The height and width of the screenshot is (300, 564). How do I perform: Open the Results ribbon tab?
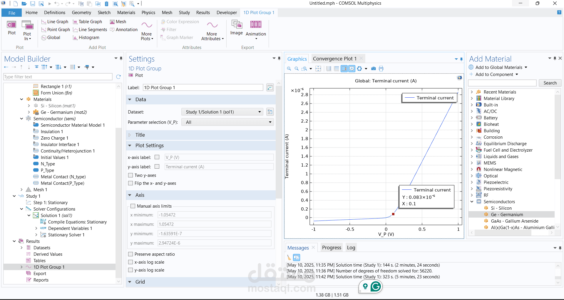pos(203,13)
